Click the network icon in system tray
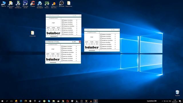Viewport: 183px width, 103px height. (x=165, y=101)
